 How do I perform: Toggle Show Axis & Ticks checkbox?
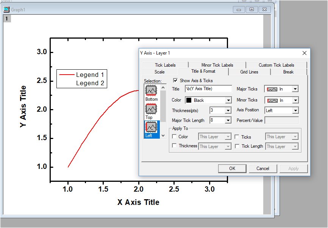tap(175, 81)
